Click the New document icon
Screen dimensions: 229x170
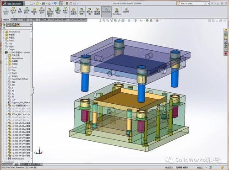click(x=32, y=3)
